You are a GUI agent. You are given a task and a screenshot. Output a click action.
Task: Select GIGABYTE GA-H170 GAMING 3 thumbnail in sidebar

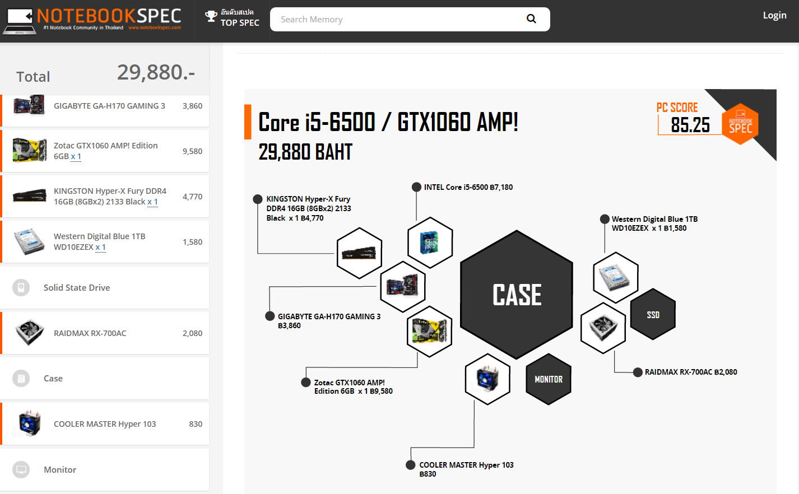coord(29,105)
